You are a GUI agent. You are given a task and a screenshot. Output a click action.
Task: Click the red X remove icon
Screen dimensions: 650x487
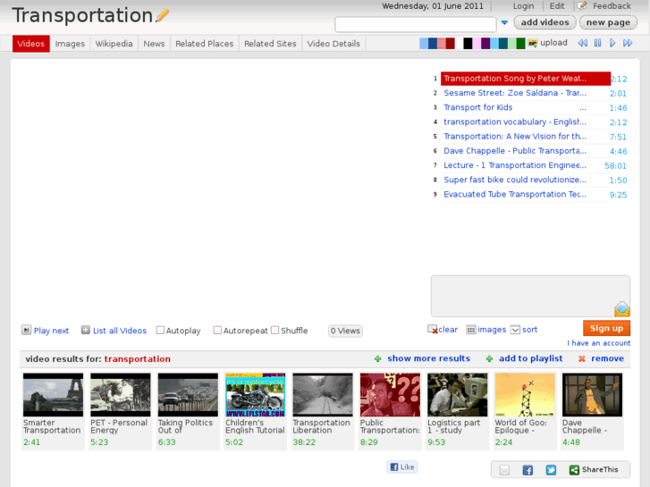point(581,359)
